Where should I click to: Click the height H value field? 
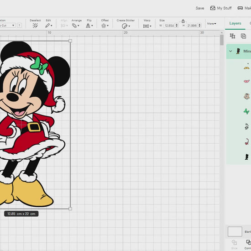point(192,26)
